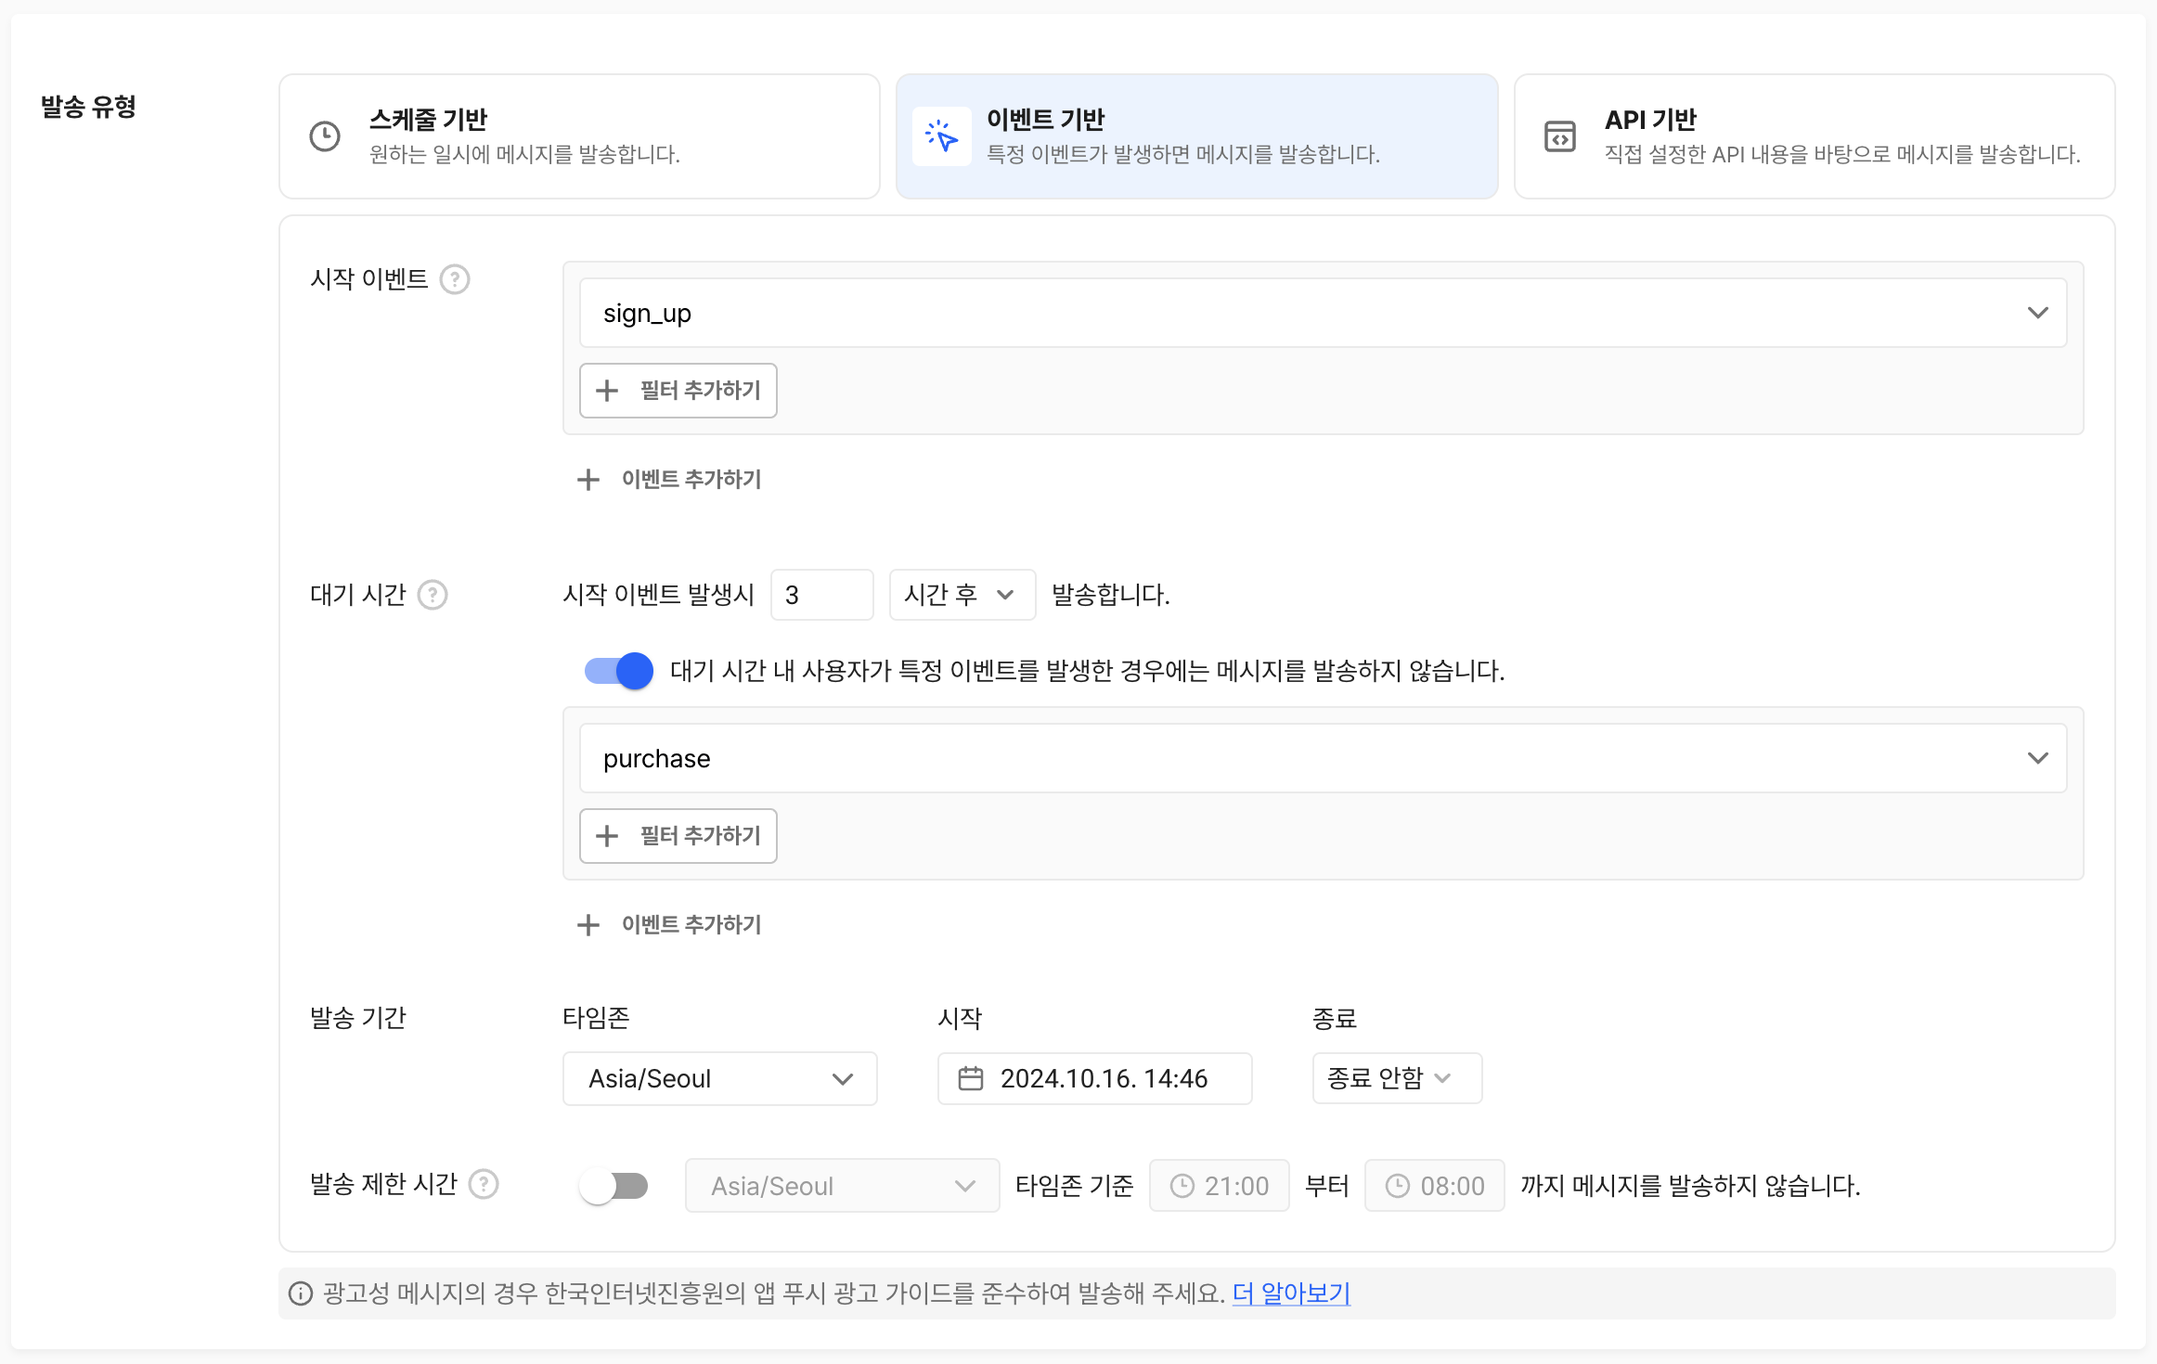
Task: Click calendar icon in start date field
Action: click(x=971, y=1078)
